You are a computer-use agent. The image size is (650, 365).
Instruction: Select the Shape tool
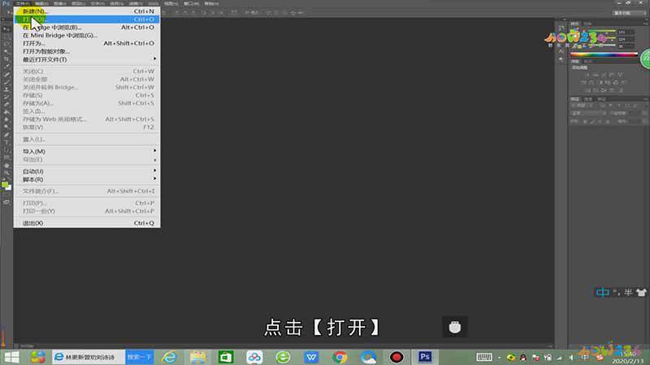click(x=6, y=157)
